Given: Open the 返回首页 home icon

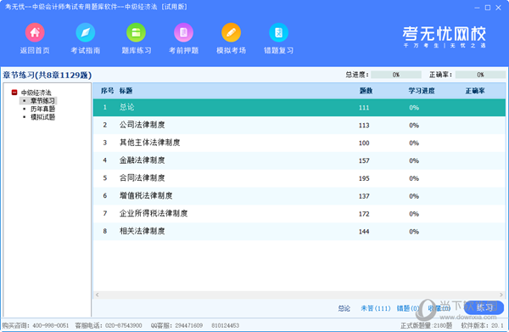Looking at the screenshot, I should pyautogui.click(x=35, y=32).
